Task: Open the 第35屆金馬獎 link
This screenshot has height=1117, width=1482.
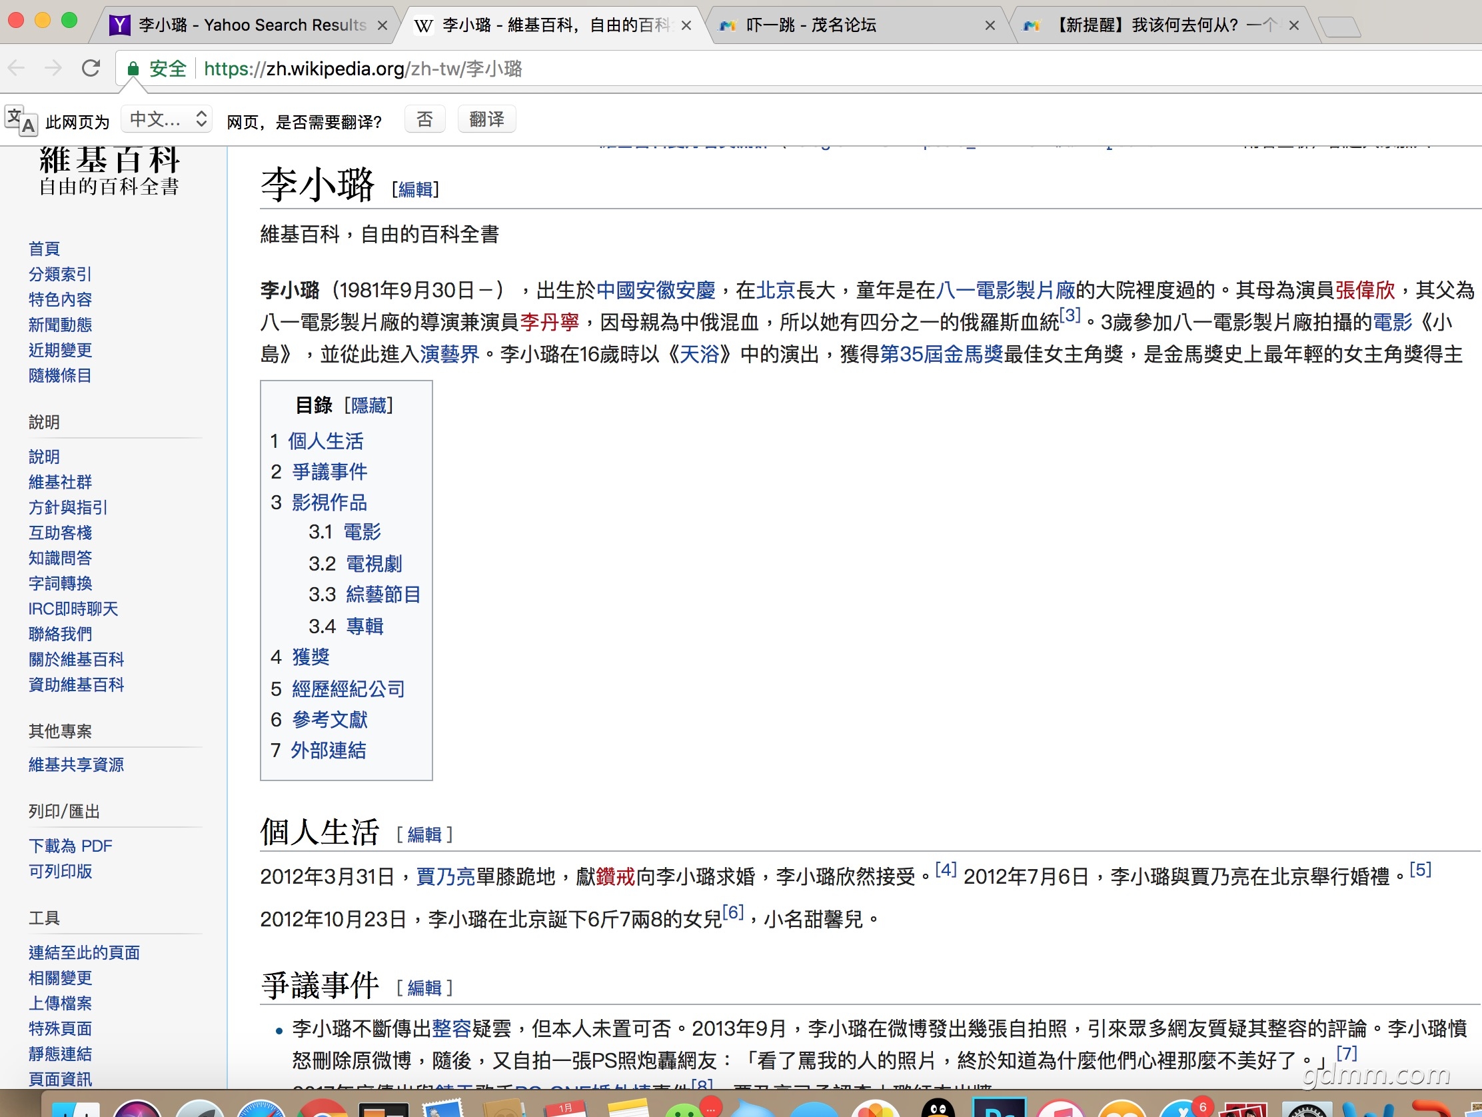Action: 941,354
